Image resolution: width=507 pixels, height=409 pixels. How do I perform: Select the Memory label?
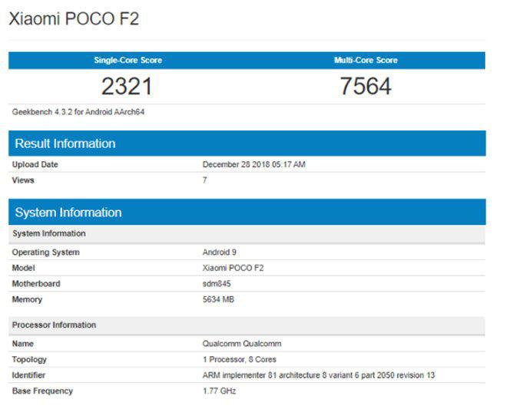pyautogui.click(x=27, y=299)
